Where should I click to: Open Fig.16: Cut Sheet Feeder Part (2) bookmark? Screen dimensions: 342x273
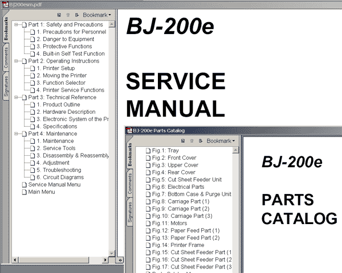[192, 260]
